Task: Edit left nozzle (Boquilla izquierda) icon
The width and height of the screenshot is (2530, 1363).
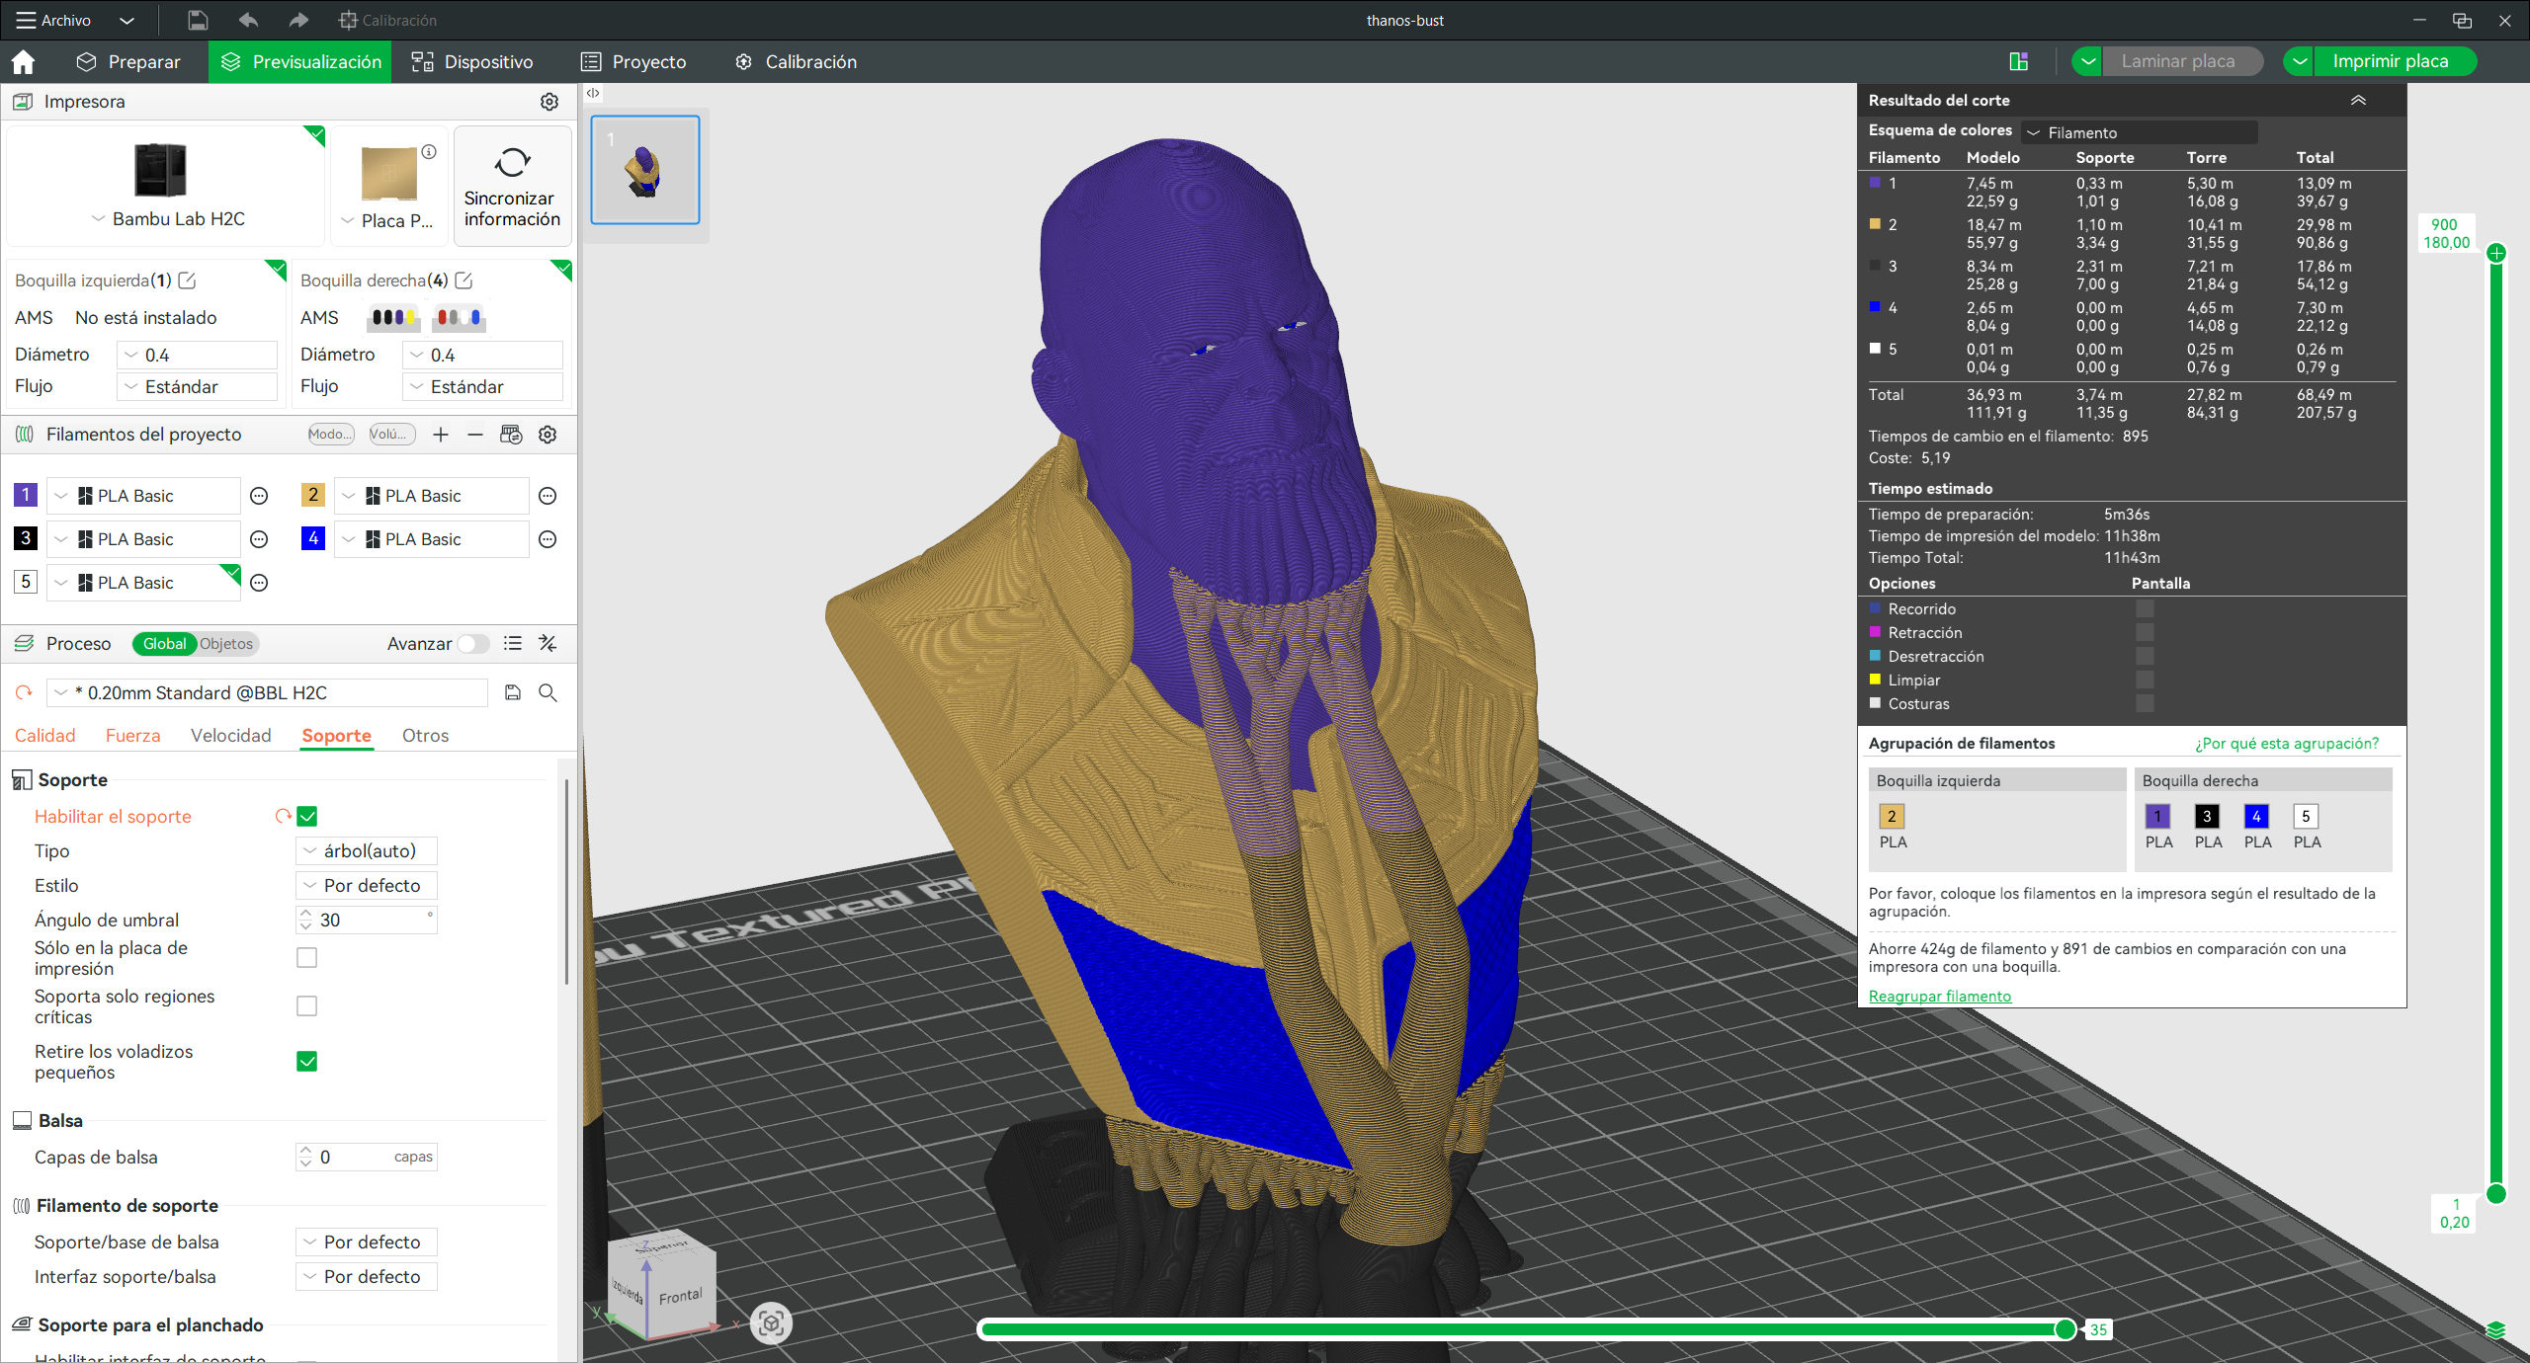Action: click(188, 281)
